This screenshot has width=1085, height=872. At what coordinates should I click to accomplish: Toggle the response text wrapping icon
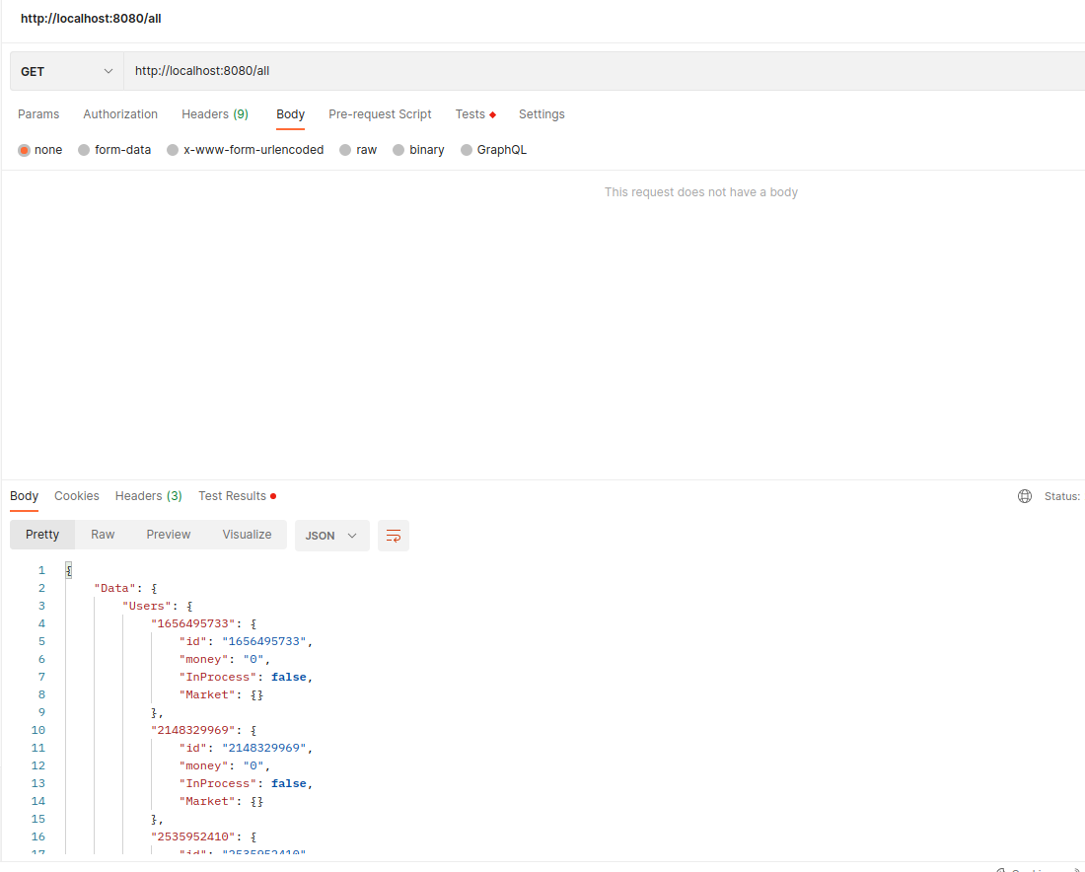pyautogui.click(x=394, y=535)
